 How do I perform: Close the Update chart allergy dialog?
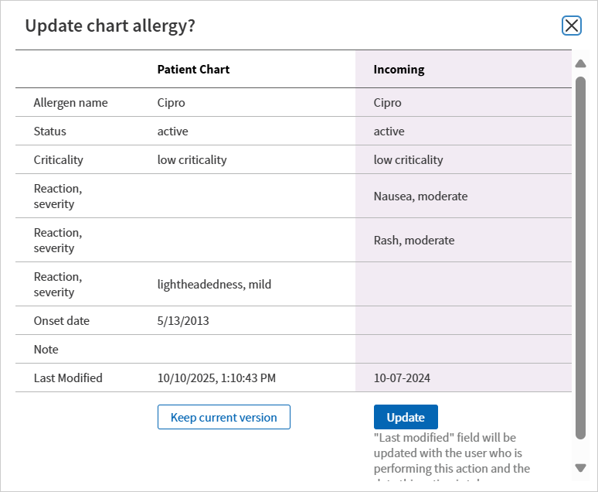572,26
